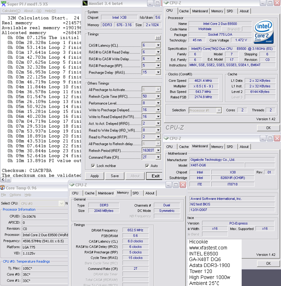Open the Options menu in Core Temp

pos(15,195)
